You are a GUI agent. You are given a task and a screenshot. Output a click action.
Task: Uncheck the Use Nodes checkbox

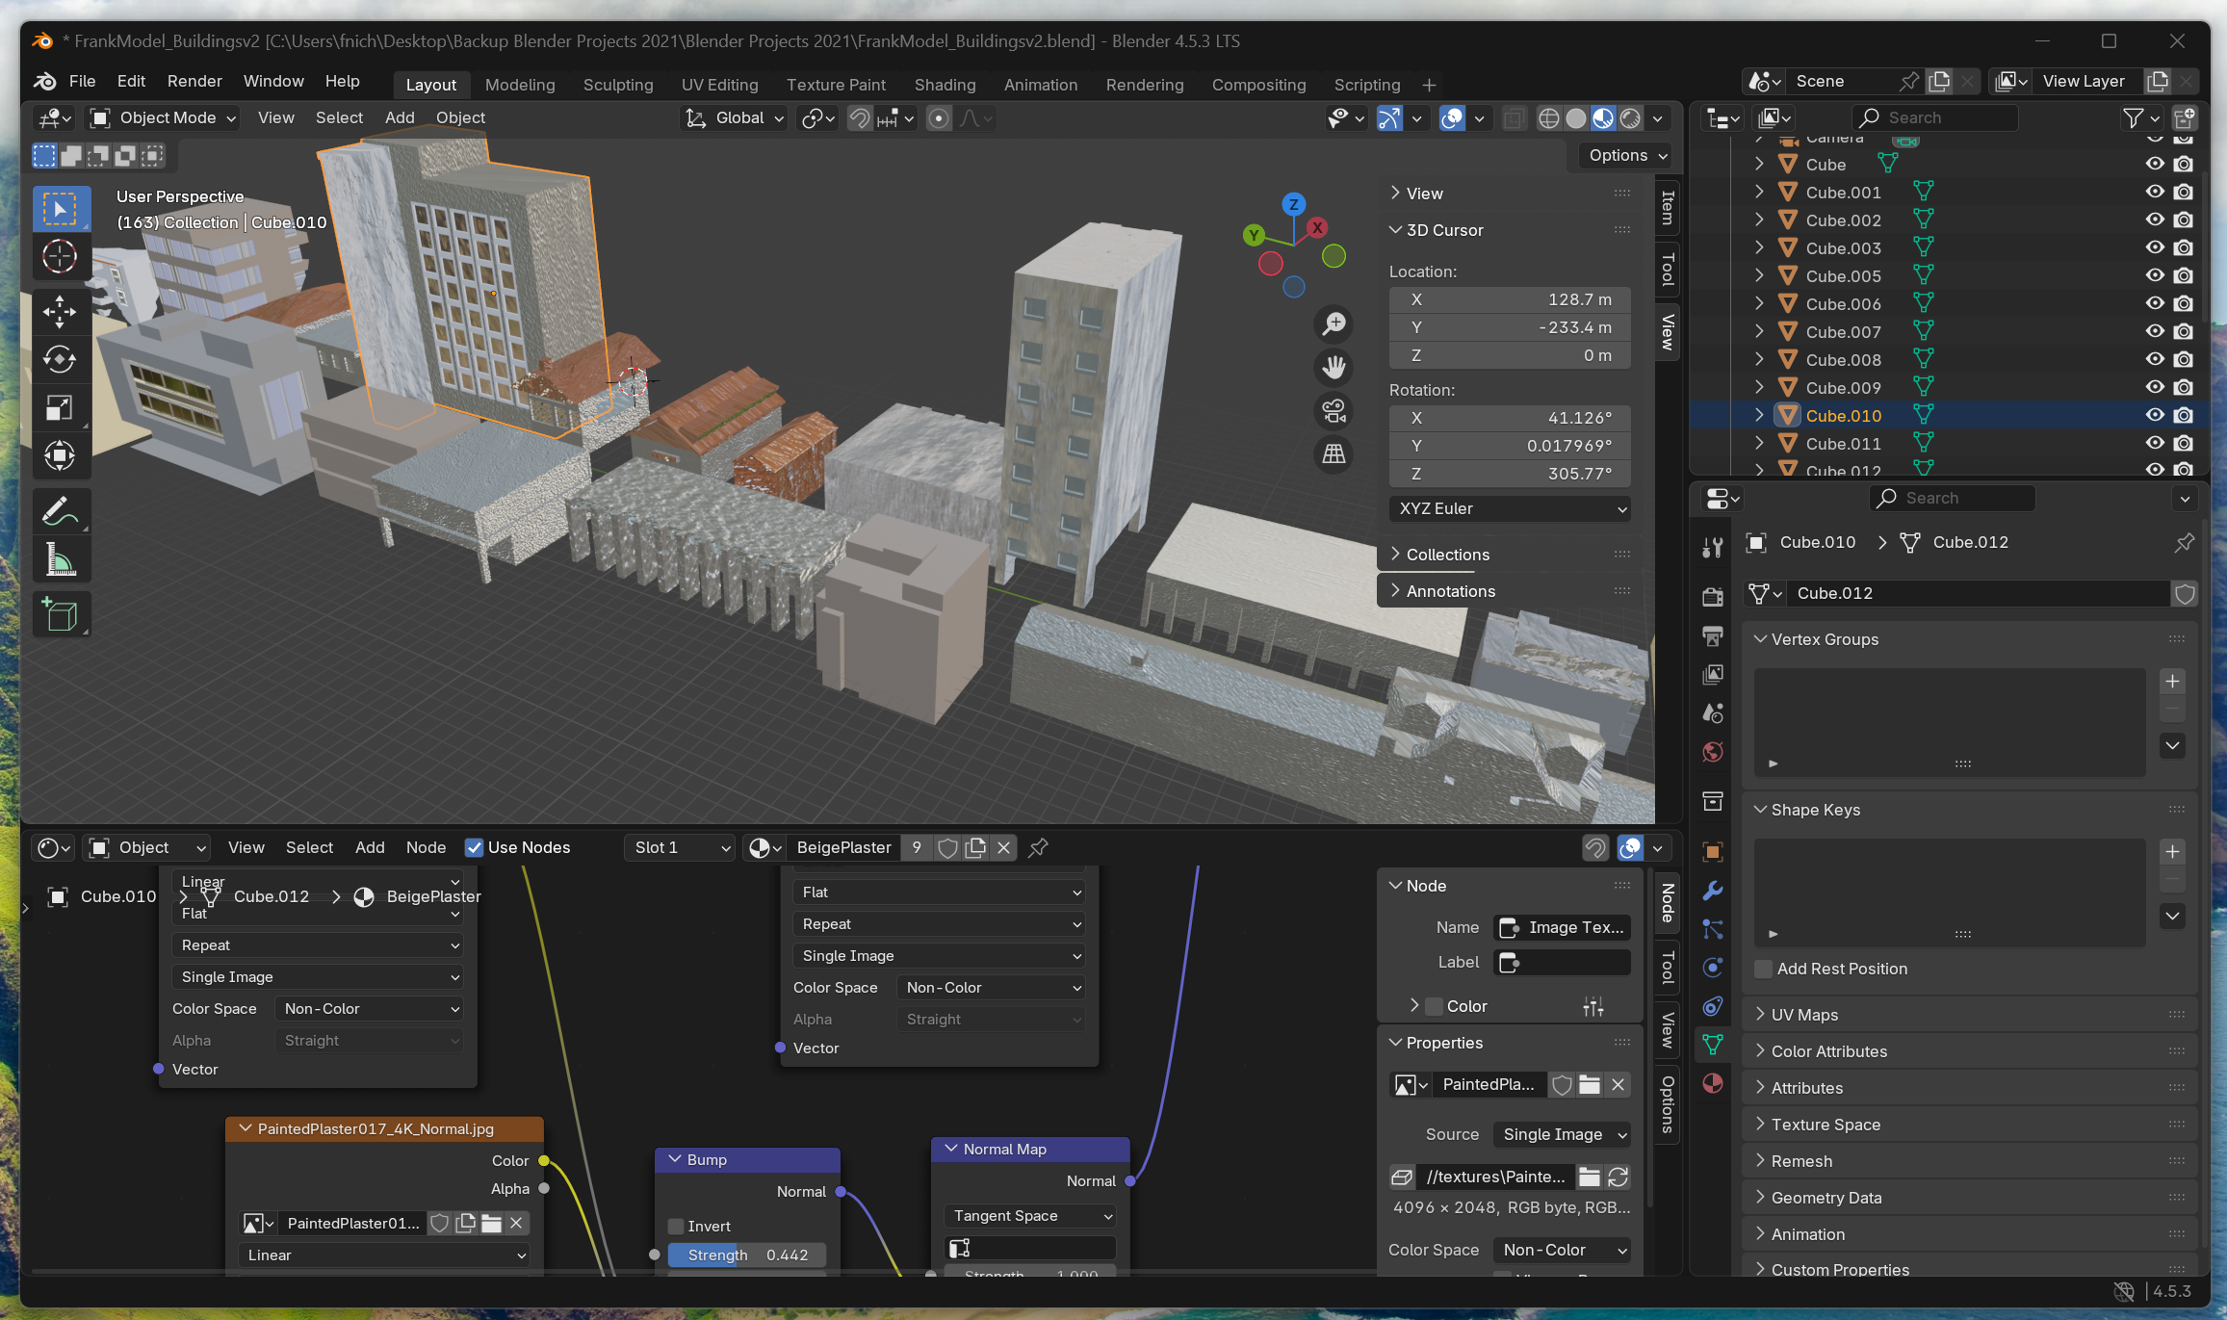[474, 847]
